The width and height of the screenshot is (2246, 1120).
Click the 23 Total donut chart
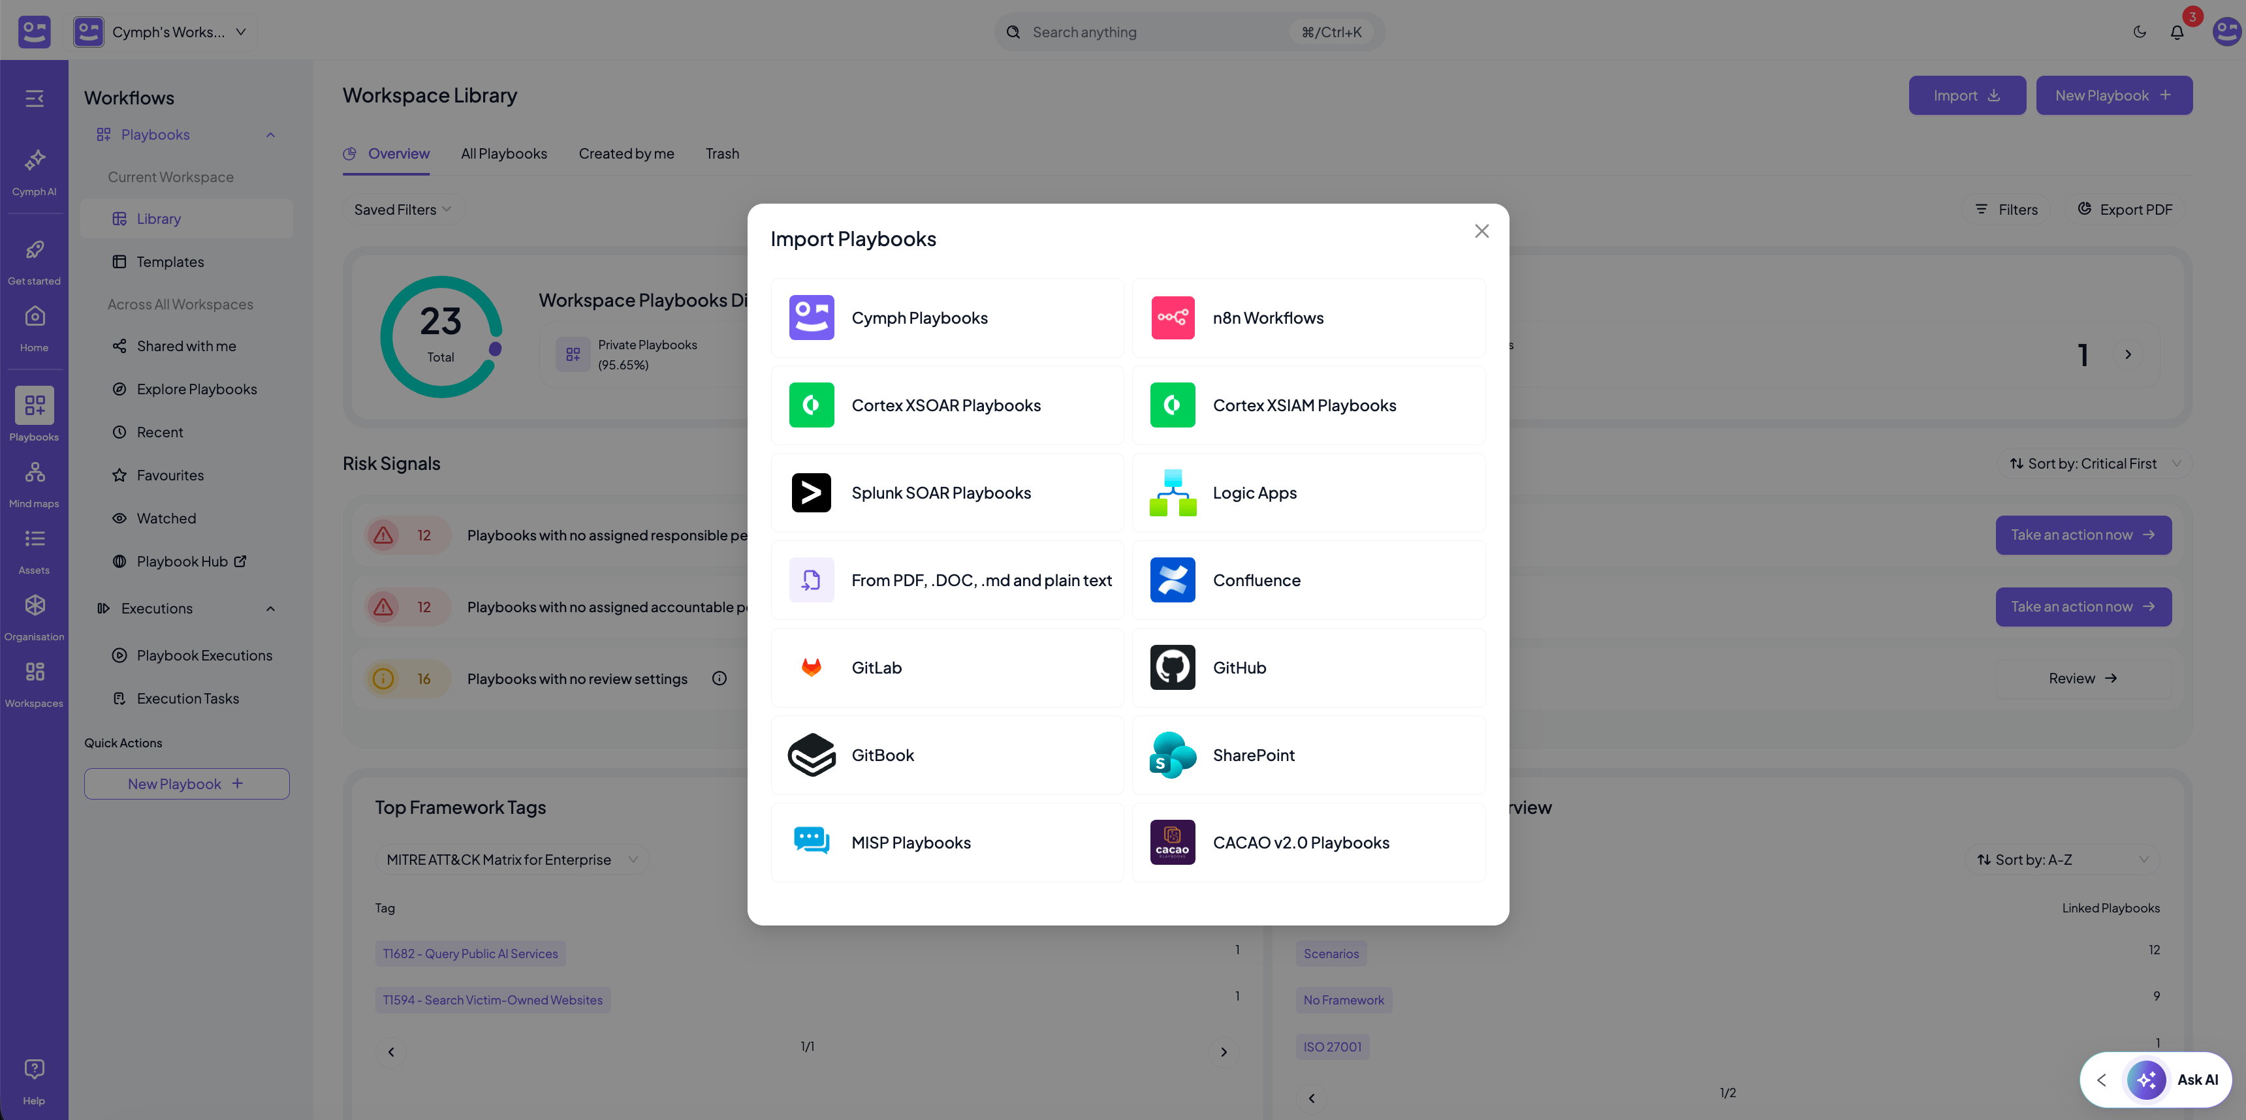tap(441, 336)
